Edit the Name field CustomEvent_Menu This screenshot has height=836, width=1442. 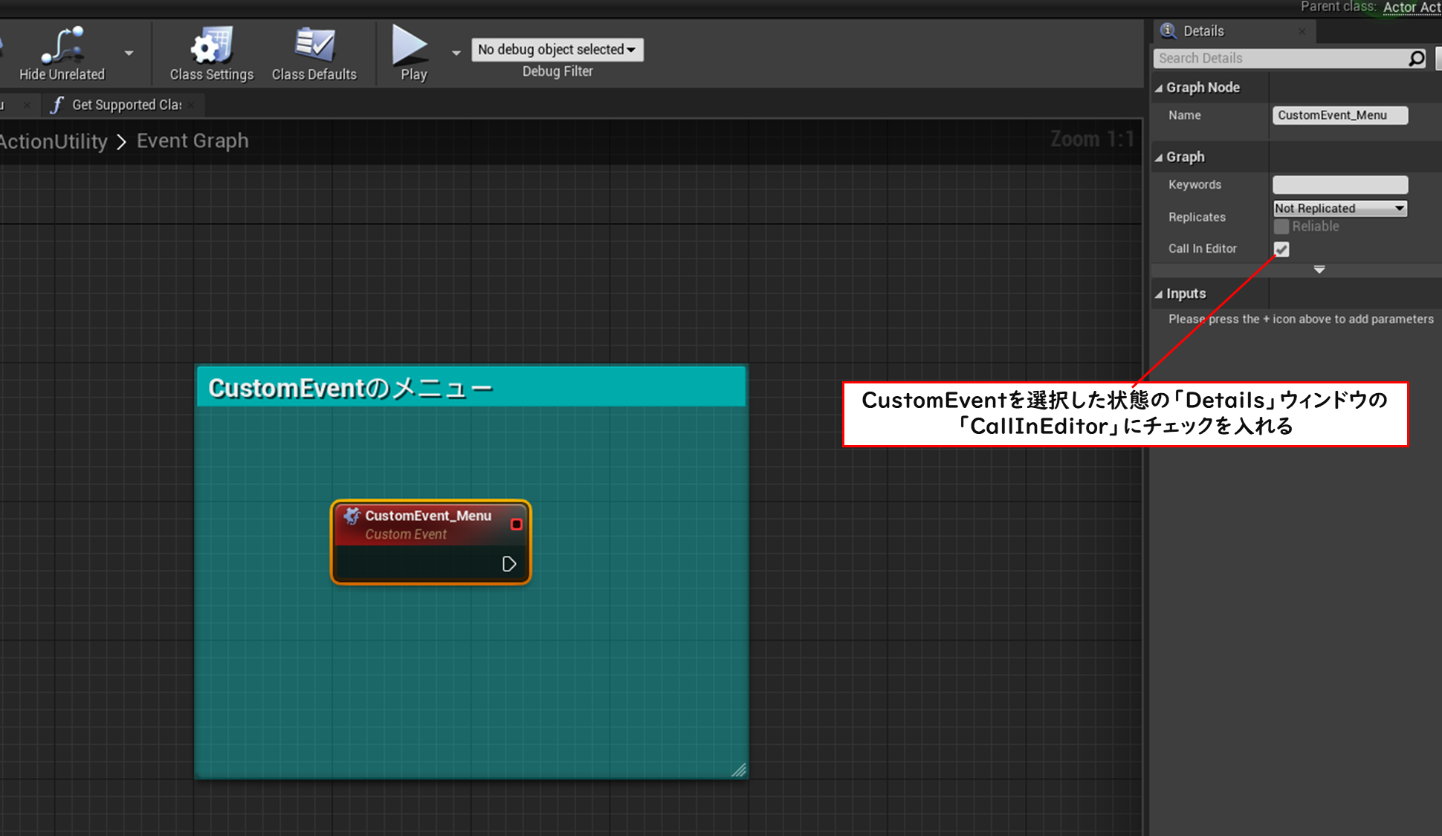pos(1340,115)
